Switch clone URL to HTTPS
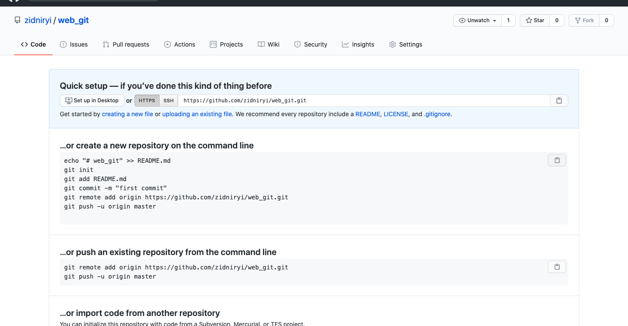Screen dimensions: 628x326 click(147, 101)
